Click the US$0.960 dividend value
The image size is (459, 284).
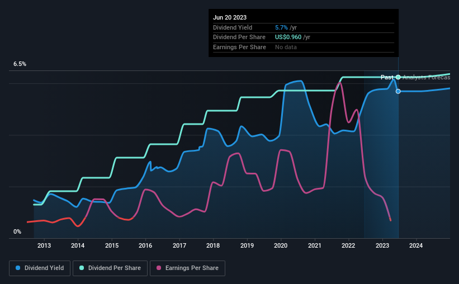[x=288, y=37]
